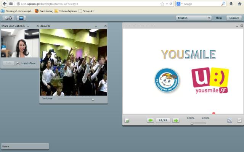
Task: Click the site identity globe icon in the URL bar
Action: [x=18, y=4]
